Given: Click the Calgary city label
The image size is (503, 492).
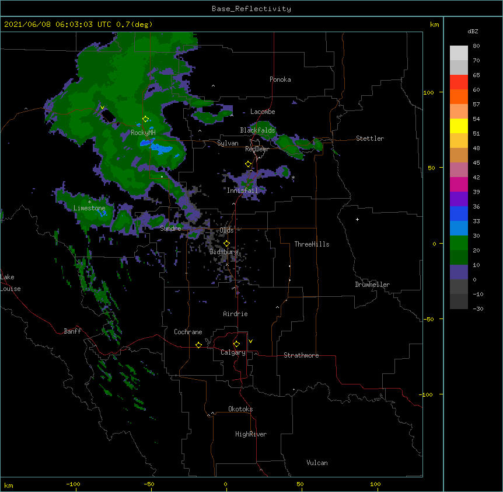Looking at the screenshot, I should click(233, 352).
